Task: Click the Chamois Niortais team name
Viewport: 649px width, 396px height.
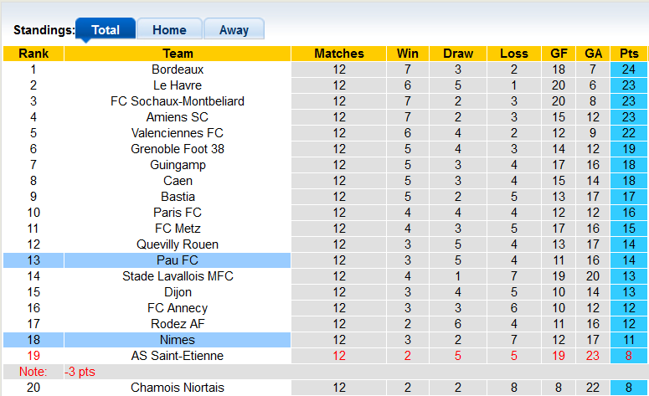Action: point(178,388)
